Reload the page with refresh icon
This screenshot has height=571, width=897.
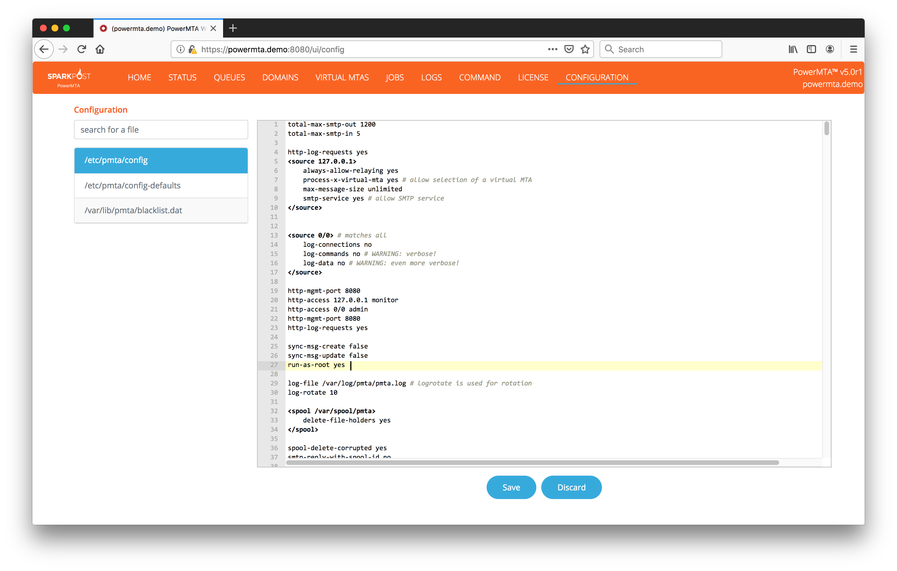(x=82, y=49)
